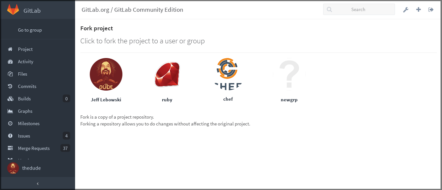
Task: Fork project to Jeff Lebowski
Action: pyautogui.click(x=106, y=74)
